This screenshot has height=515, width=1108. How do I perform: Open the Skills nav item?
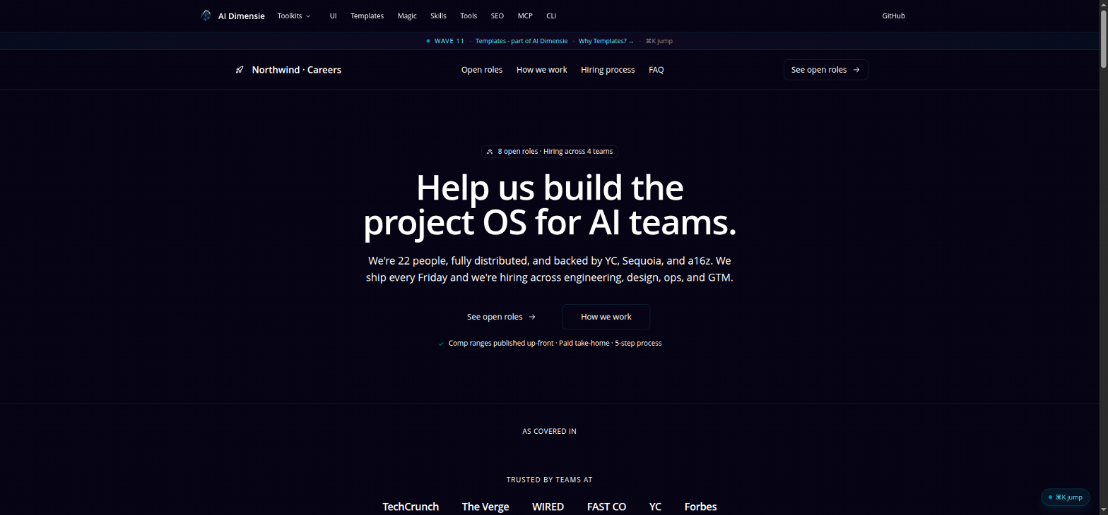coord(438,16)
